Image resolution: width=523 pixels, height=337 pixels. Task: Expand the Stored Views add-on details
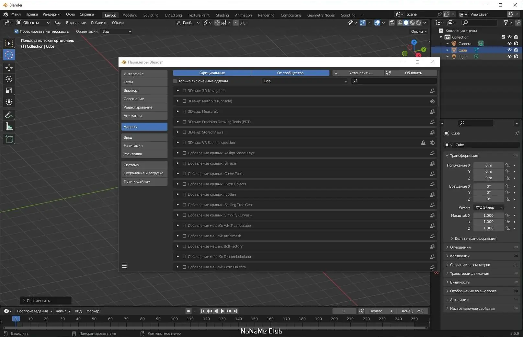point(177,132)
